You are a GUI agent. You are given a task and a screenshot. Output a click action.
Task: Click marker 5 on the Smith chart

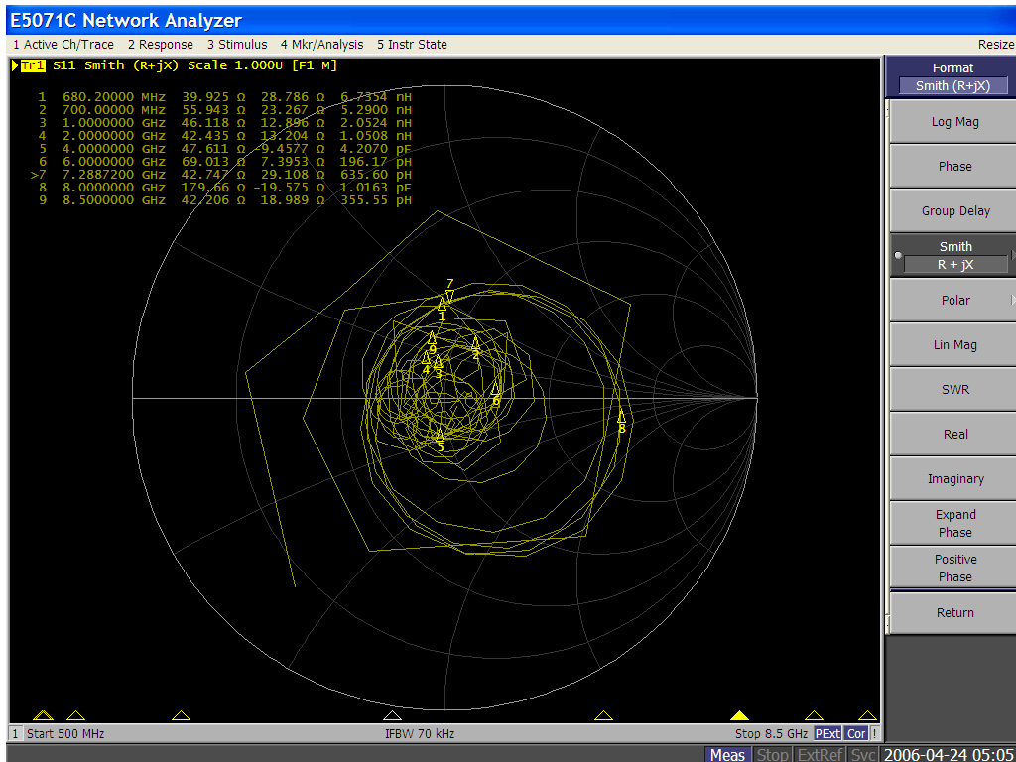tap(440, 440)
